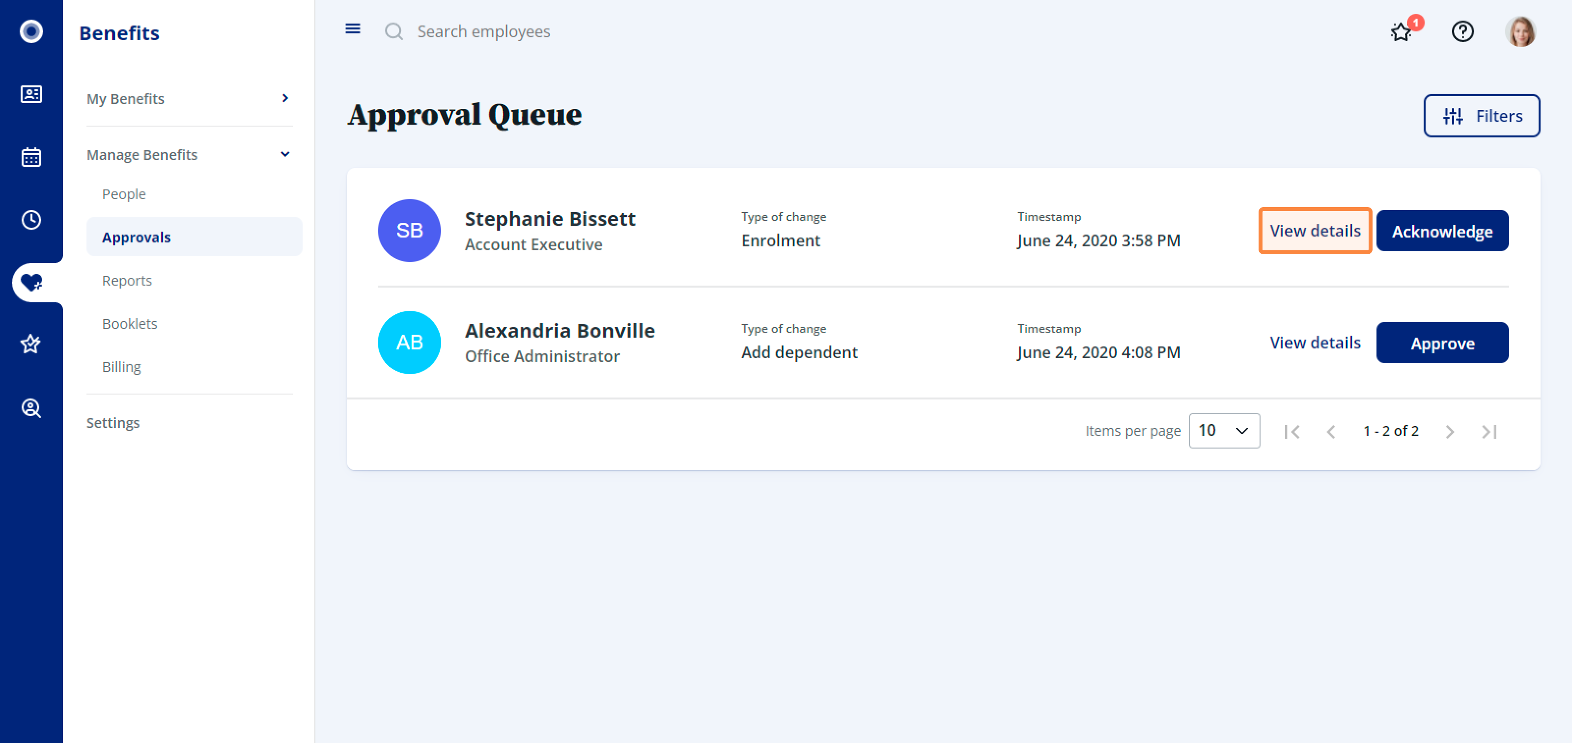Open the calendar icon in left rail
This screenshot has height=743, width=1572.
point(31,157)
